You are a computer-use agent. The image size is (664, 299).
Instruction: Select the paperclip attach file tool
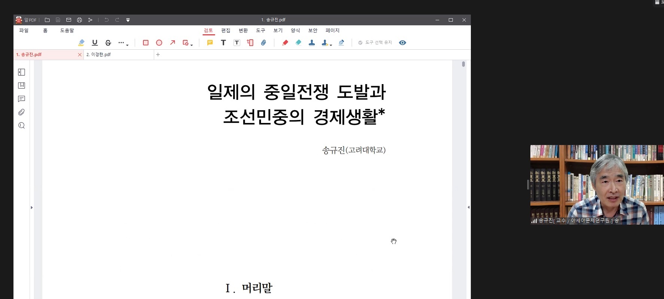coord(264,43)
